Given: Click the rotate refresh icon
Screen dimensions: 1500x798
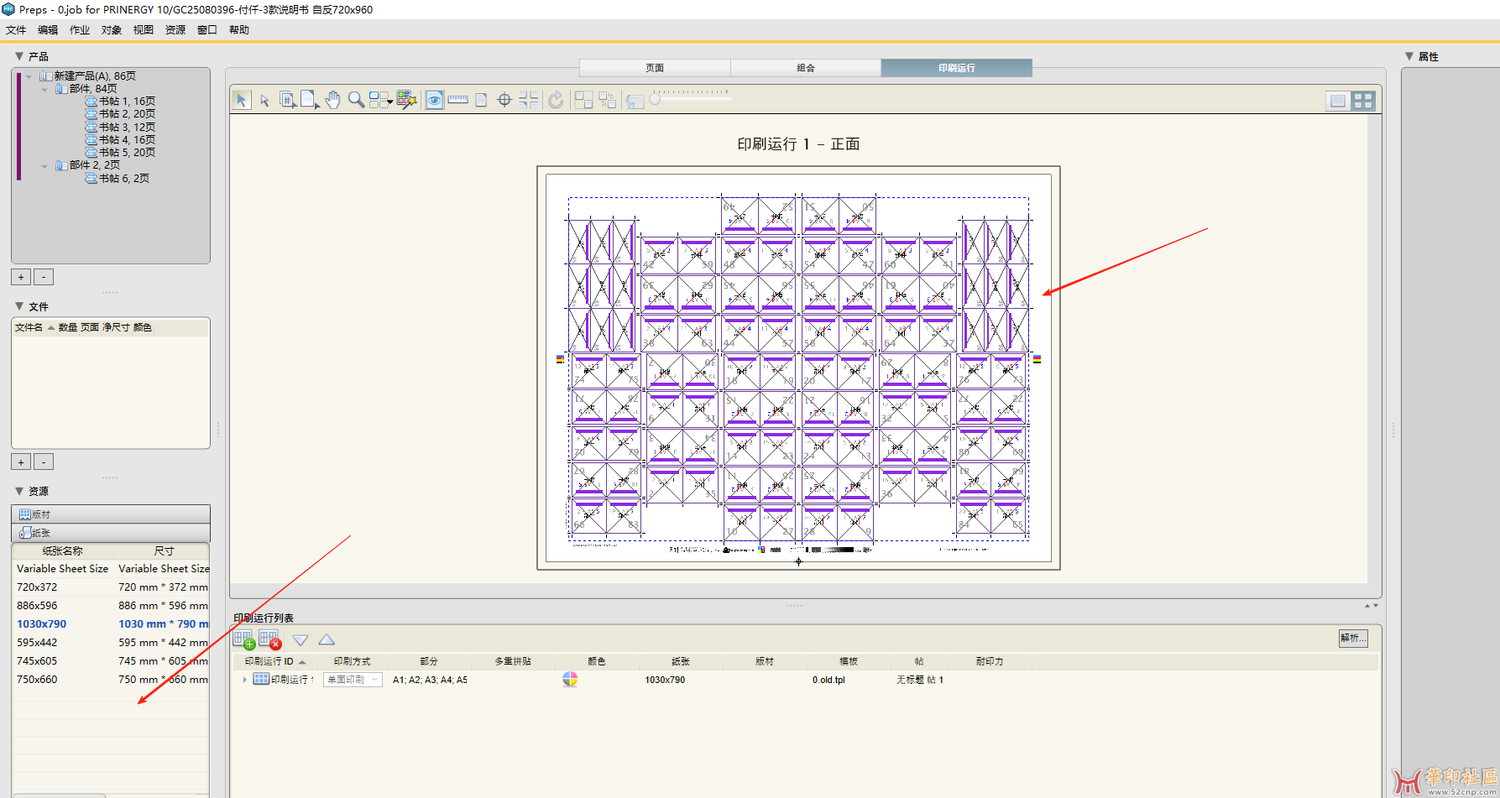Looking at the screenshot, I should (556, 101).
